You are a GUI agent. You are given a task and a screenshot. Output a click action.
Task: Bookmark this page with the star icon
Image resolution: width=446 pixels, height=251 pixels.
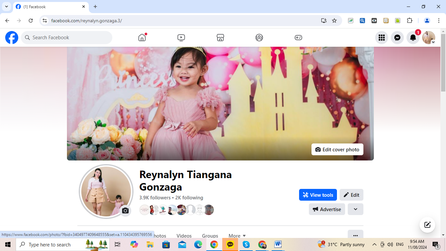pos(334,21)
